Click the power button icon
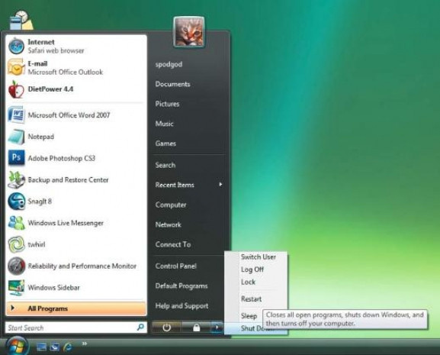This screenshot has height=355, width=440. point(167,328)
